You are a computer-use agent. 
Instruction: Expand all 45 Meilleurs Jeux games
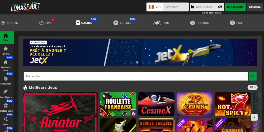[x=253, y=87]
